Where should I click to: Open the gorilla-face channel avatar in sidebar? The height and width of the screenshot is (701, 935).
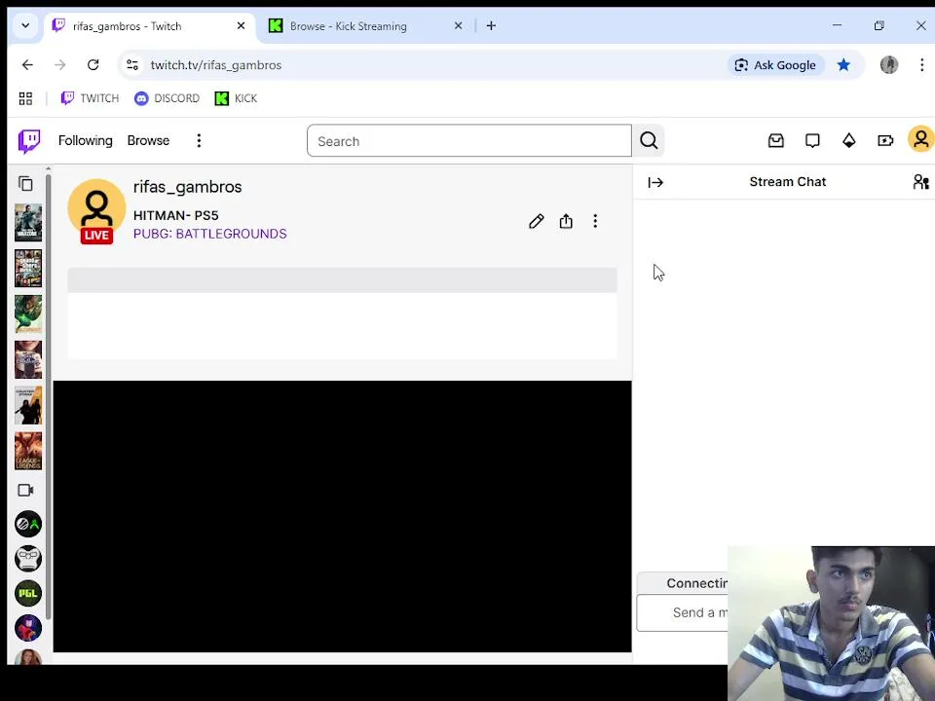28,559
